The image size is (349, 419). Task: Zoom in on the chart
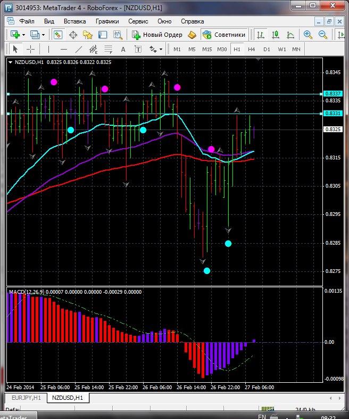click(308, 35)
